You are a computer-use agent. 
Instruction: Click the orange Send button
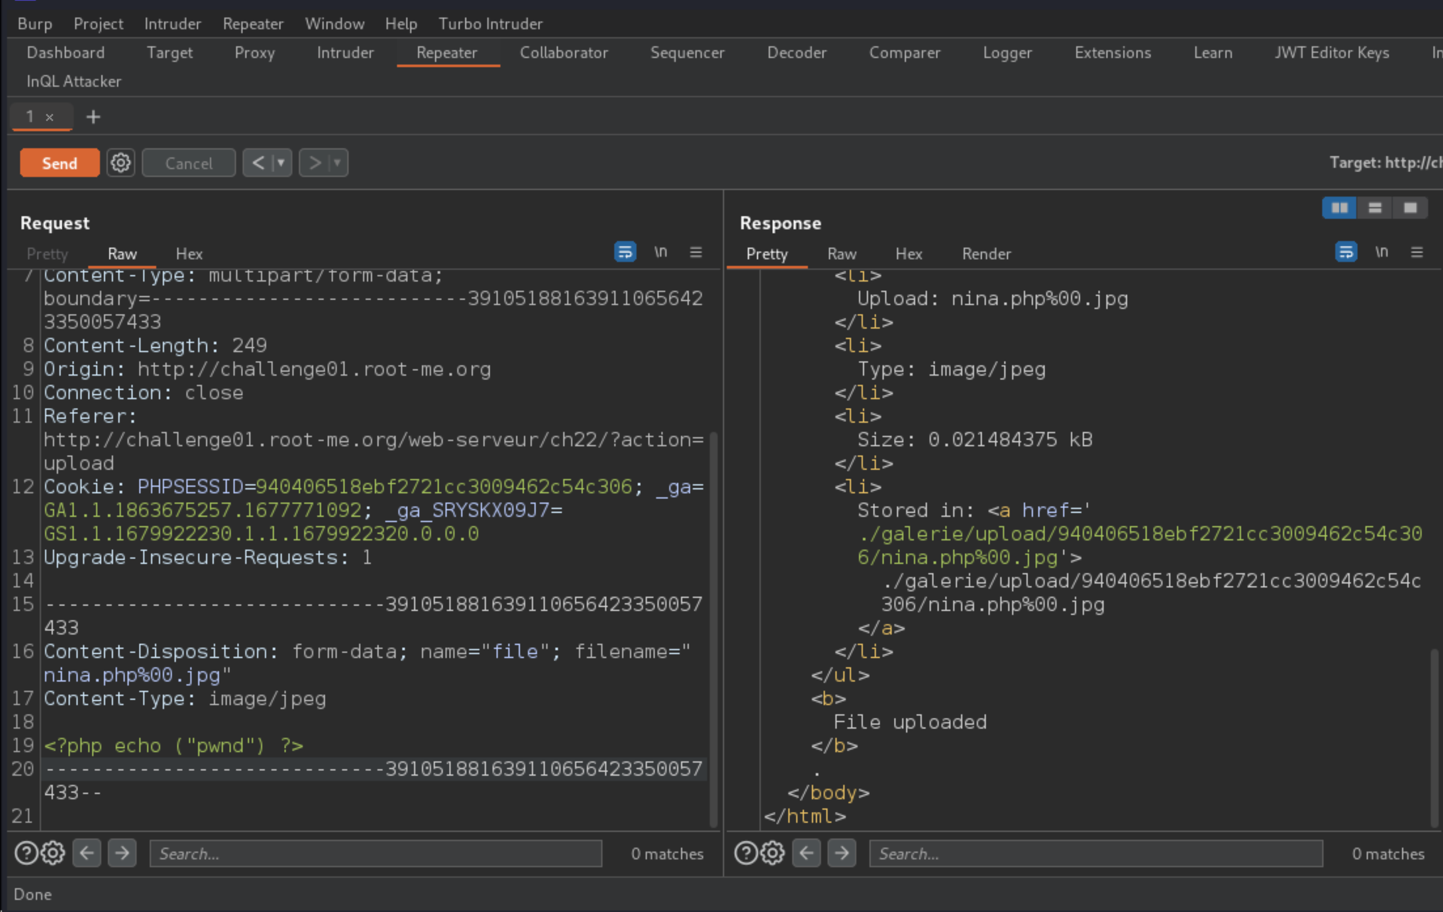(x=59, y=163)
